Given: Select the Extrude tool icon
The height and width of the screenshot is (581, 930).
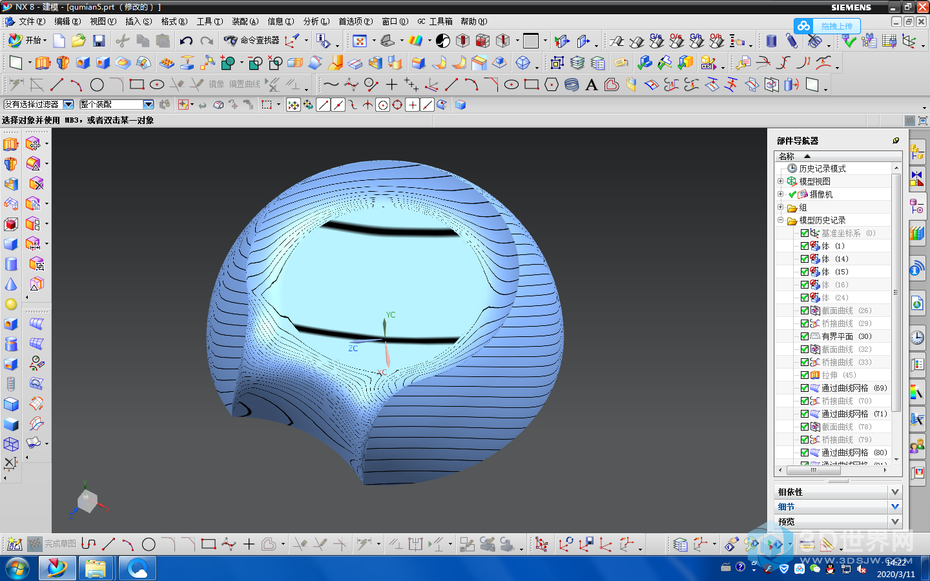Looking at the screenshot, I should pos(43,63).
